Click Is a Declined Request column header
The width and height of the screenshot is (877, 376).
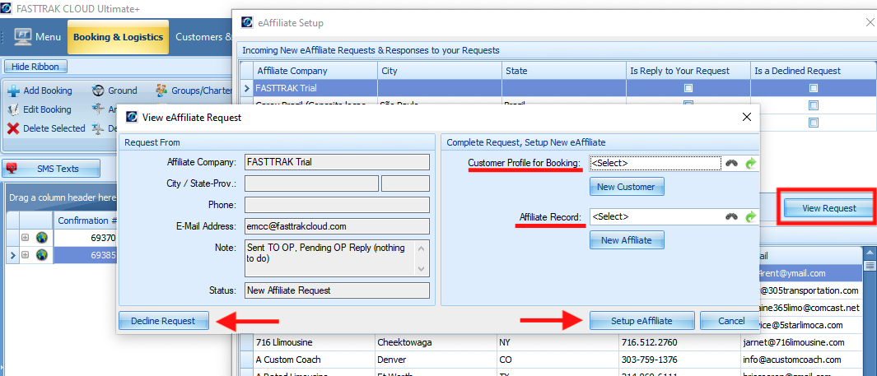814,71
